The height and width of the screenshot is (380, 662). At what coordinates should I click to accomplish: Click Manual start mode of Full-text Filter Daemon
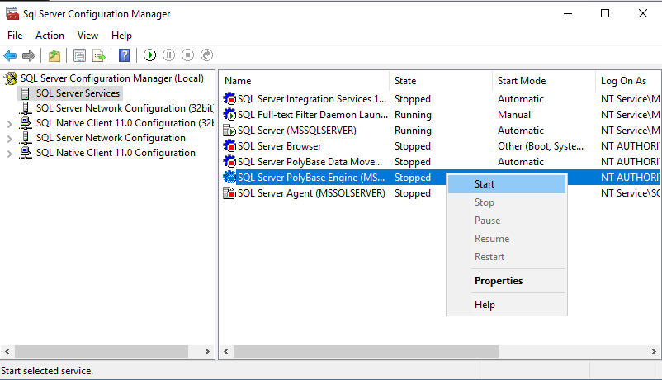pyautogui.click(x=513, y=115)
